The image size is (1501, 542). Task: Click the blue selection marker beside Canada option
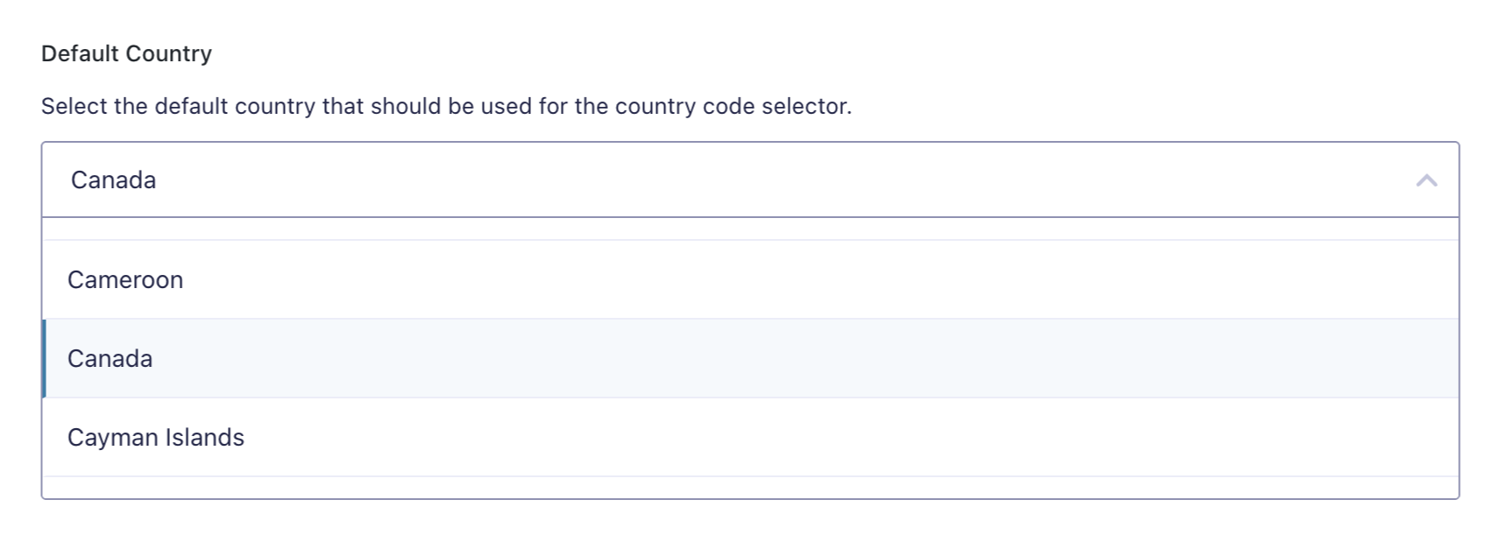(x=45, y=359)
